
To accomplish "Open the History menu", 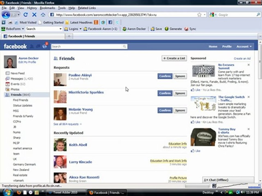I will click(x=32, y=8).
